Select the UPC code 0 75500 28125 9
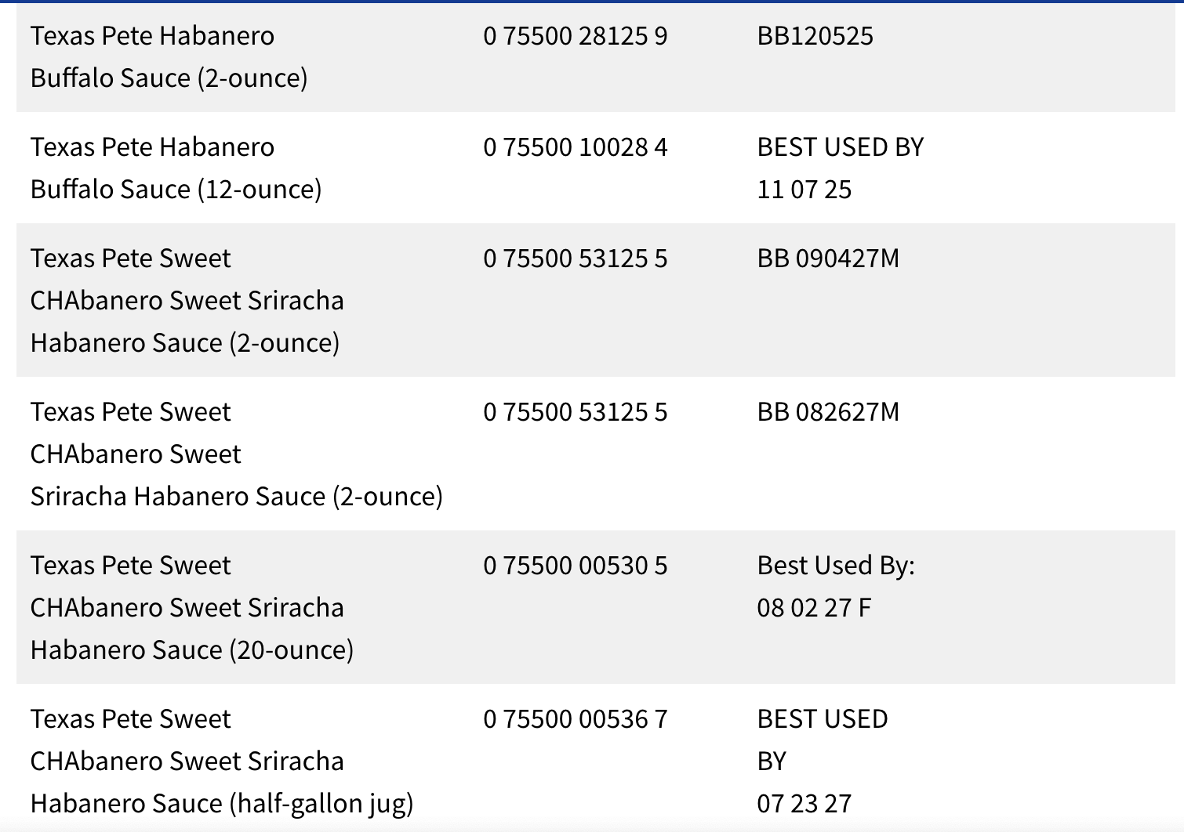Image resolution: width=1184 pixels, height=832 pixels. (x=575, y=36)
